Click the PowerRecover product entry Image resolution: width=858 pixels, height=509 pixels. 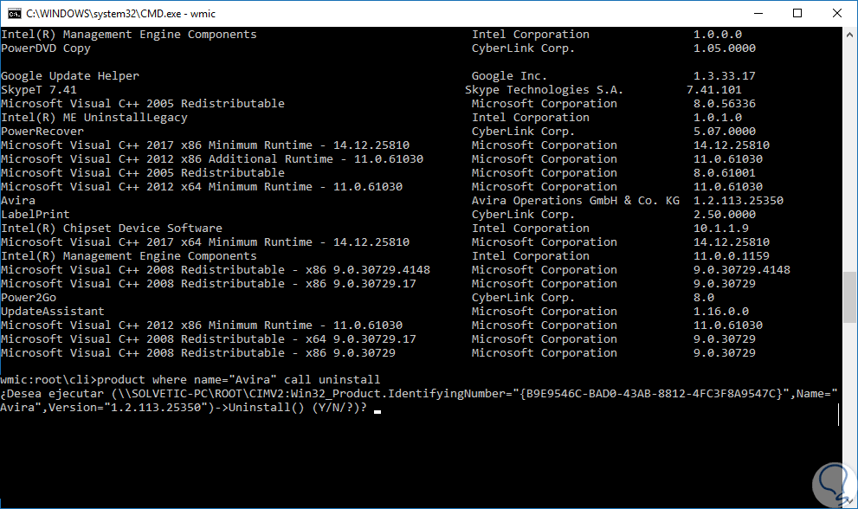click(x=42, y=132)
